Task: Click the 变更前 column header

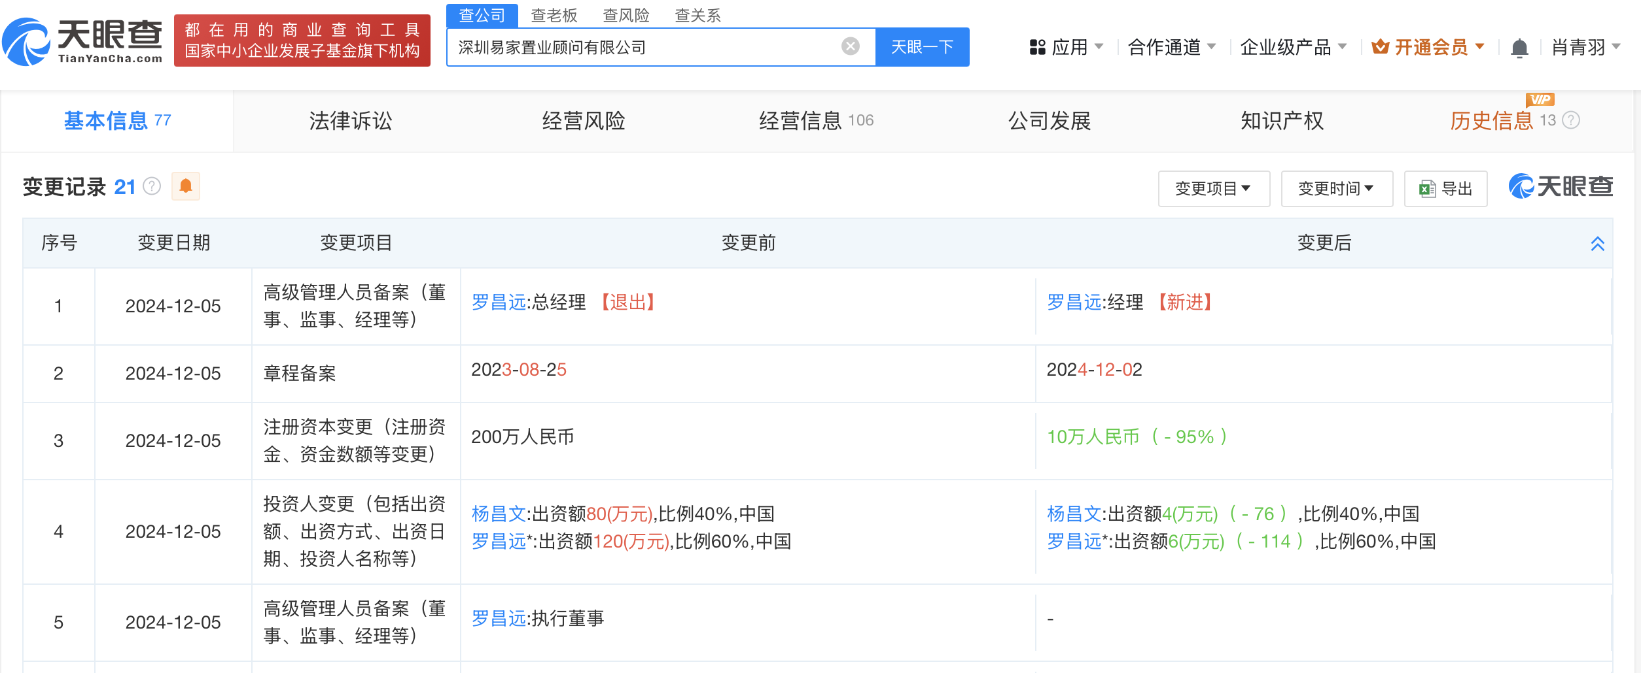Action: click(x=749, y=243)
